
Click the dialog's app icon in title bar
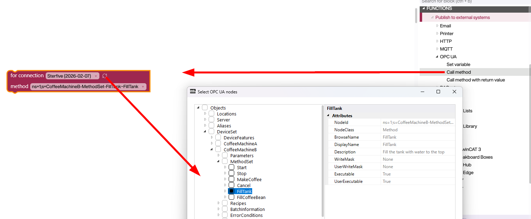192,92
